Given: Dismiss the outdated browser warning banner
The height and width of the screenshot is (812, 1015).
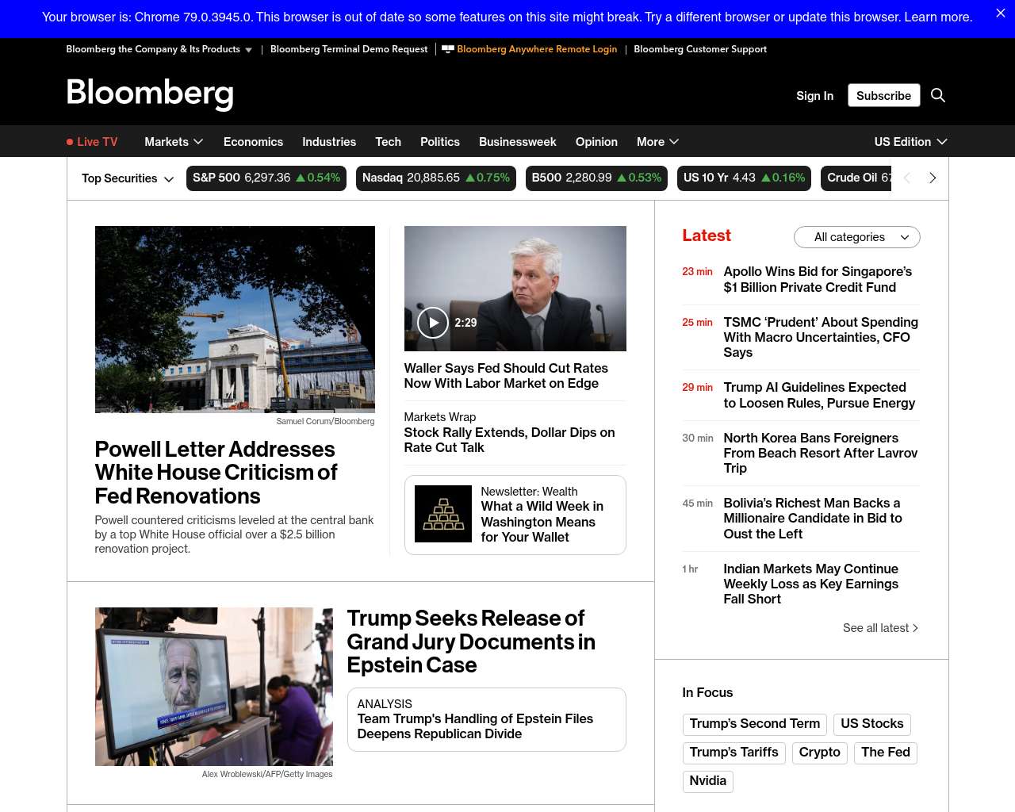Looking at the screenshot, I should coord(1000,13).
